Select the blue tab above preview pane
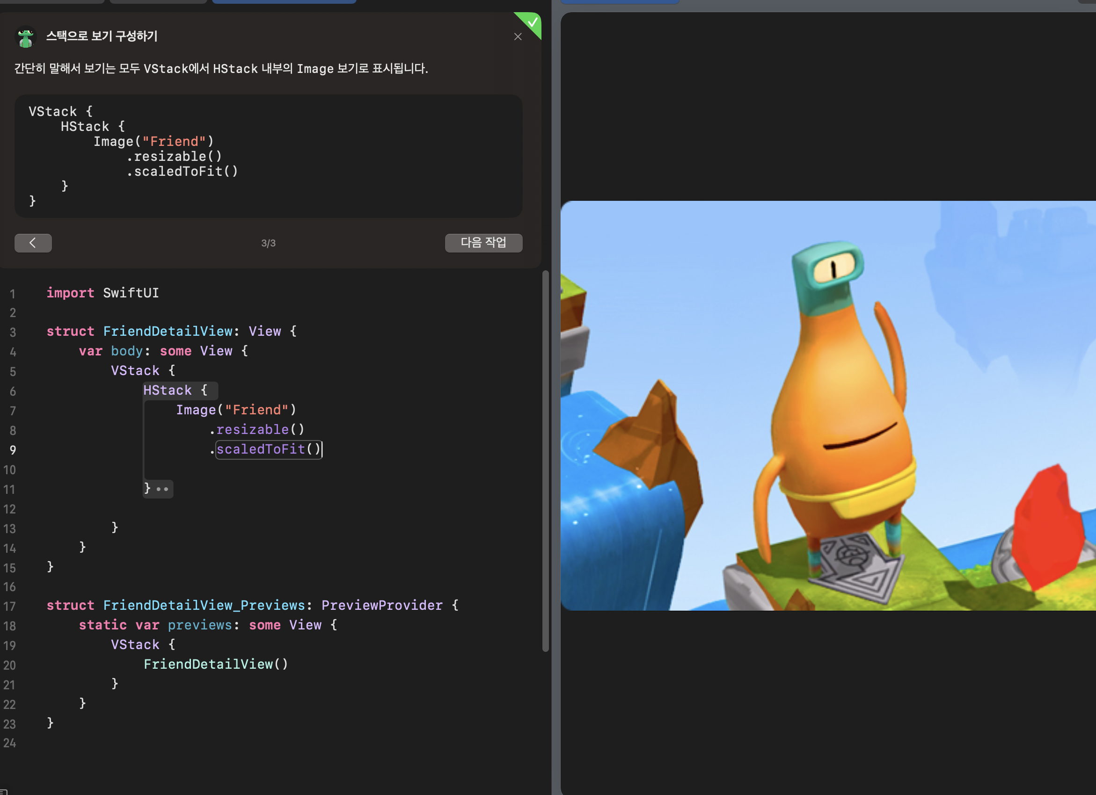Screen dimensions: 1096x795 pyautogui.click(x=620, y=1)
